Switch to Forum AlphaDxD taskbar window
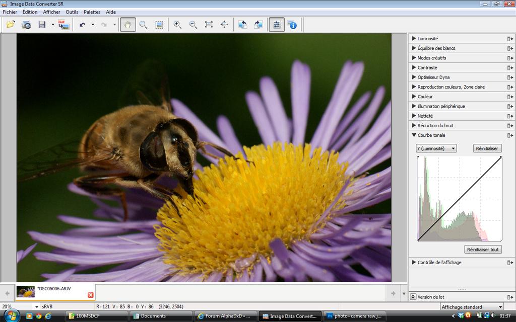The height and width of the screenshot is (322, 516). click(225, 316)
